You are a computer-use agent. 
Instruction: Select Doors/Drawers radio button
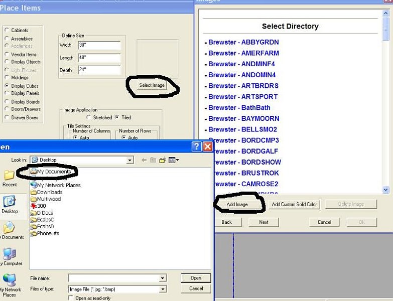[x=7, y=109]
